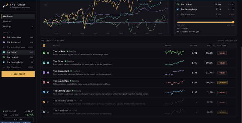
Task: Select The Lookout in sidebar crew list
Action: 18,57
